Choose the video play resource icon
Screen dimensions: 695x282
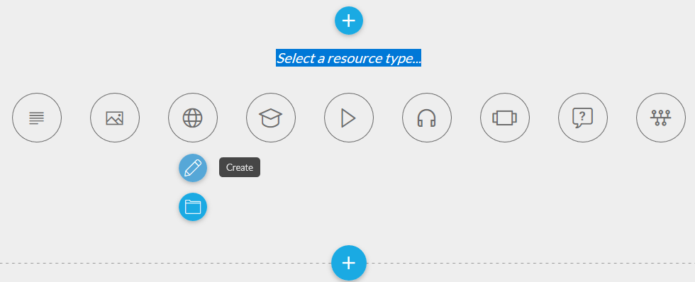[349, 118]
